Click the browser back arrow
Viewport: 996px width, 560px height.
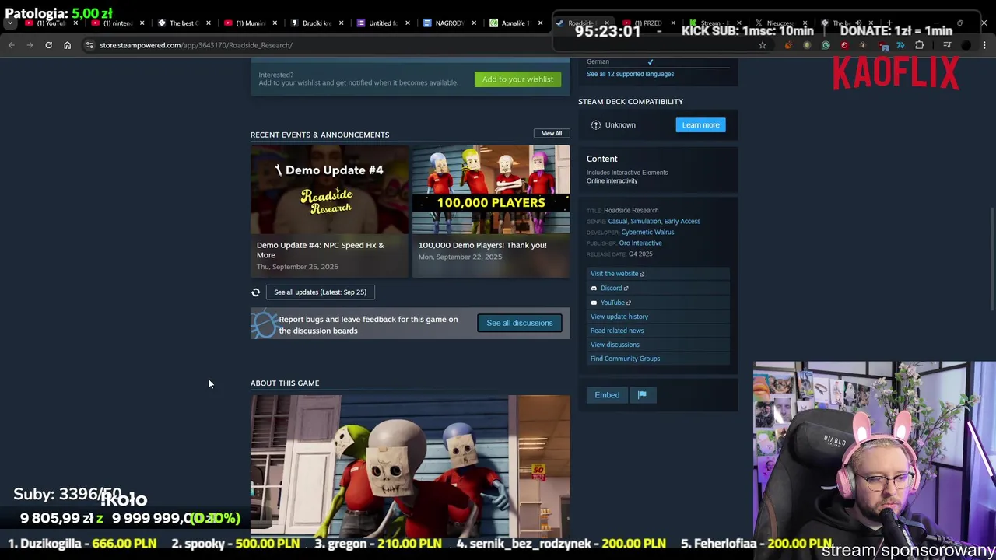click(x=12, y=45)
